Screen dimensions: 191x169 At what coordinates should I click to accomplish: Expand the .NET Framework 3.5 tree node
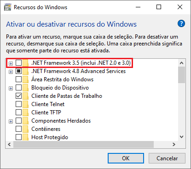pyautogui.click(x=11, y=63)
